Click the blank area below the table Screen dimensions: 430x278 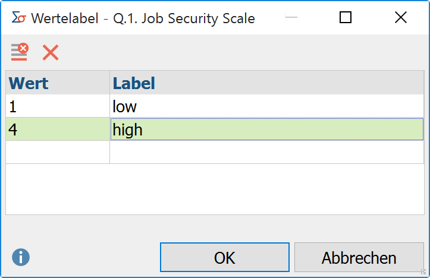pos(215,189)
